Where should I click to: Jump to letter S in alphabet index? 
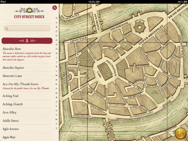tap(56, 102)
